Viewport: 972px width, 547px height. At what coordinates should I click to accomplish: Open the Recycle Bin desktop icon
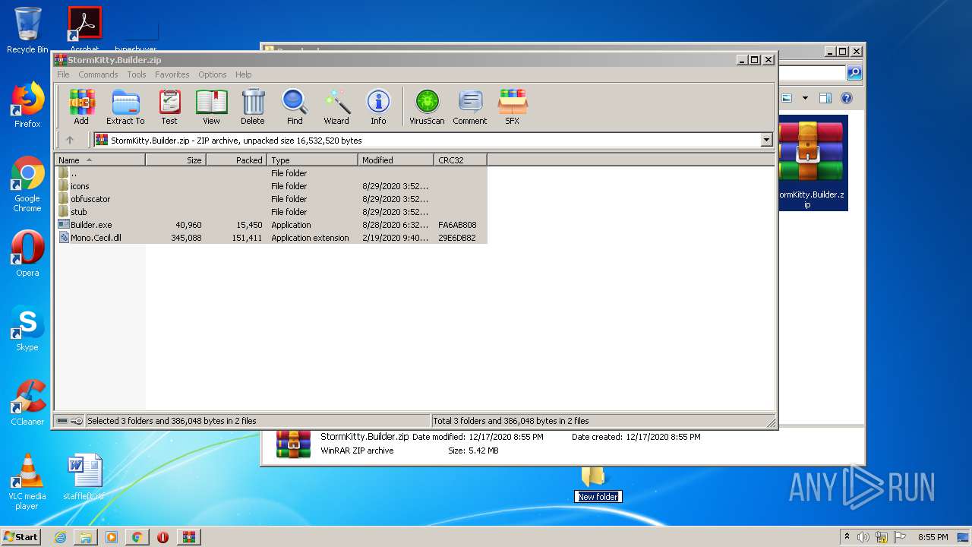point(27,30)
